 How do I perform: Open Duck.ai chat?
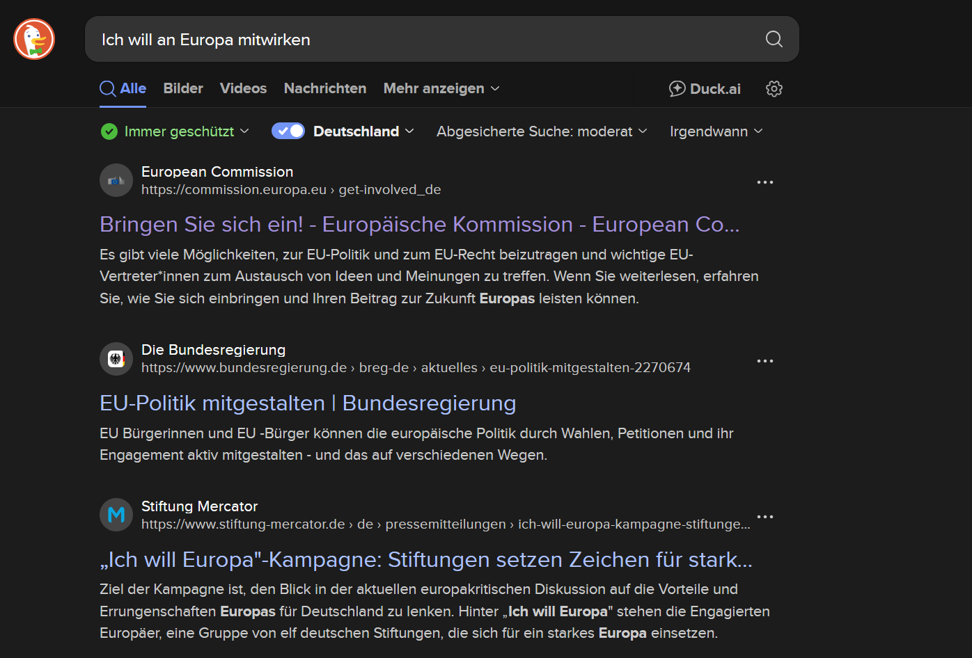tap(705, 88)
